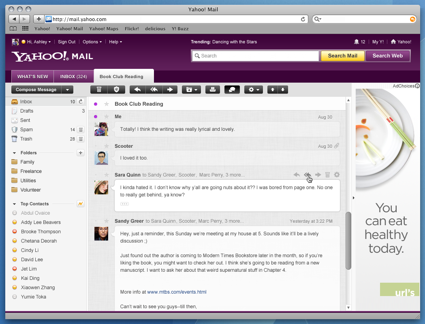The image size is (425, 324).
Task: Show all bookmarks with the book icon
Action: click(x=13, y=28)
